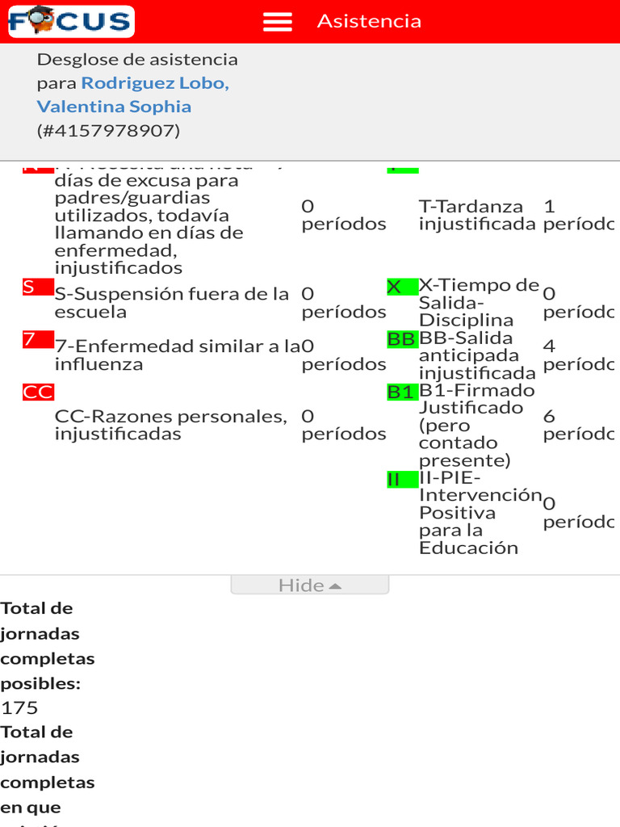Click 'Desglose de asistencia' heading text

pos(137,60)
